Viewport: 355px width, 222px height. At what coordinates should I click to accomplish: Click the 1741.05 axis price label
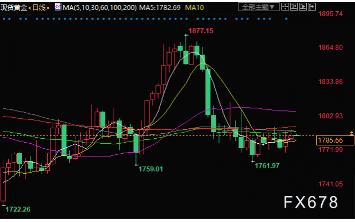pyautogui.click(x=331, y=184)
